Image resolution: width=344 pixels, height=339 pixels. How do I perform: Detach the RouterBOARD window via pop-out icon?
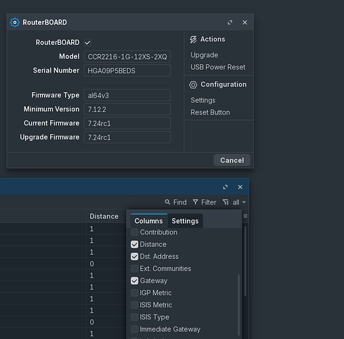230,22
